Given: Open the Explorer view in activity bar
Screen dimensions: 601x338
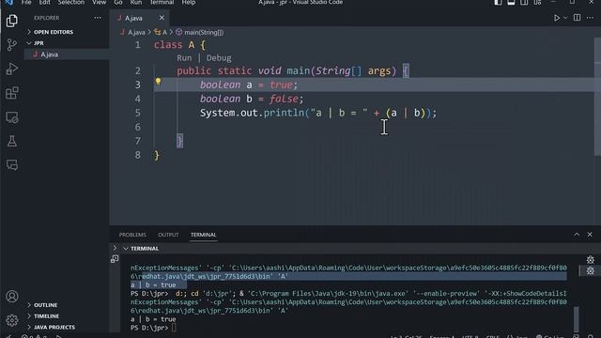Looking at the screenshot, I should pyautogui.click(x=12, y=21).
